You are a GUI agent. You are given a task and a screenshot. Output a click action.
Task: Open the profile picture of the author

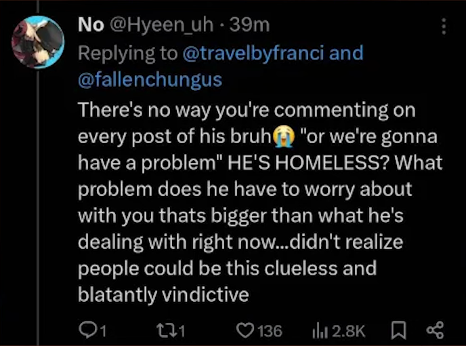click(38, 41)
